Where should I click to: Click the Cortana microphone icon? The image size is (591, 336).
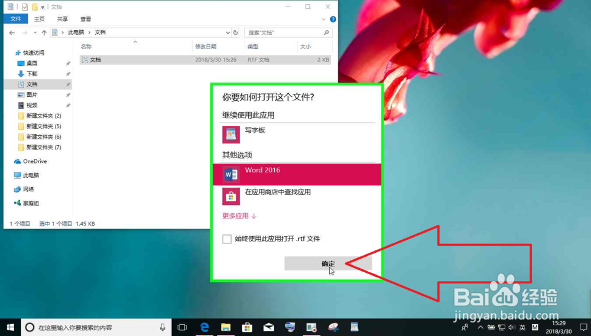click(163, 327)
